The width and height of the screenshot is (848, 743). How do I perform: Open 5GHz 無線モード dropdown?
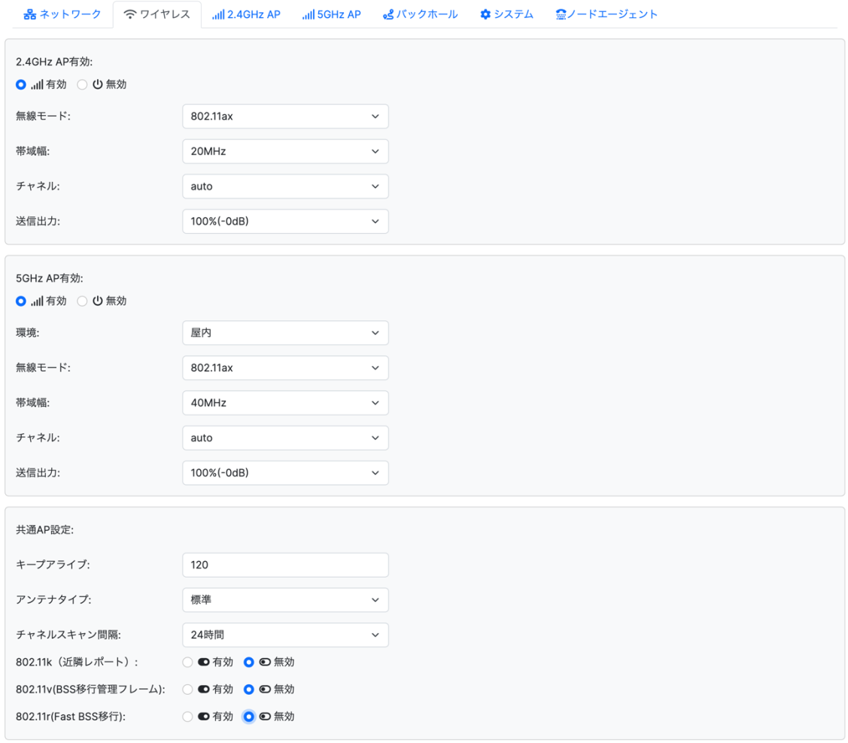point(285,368)
